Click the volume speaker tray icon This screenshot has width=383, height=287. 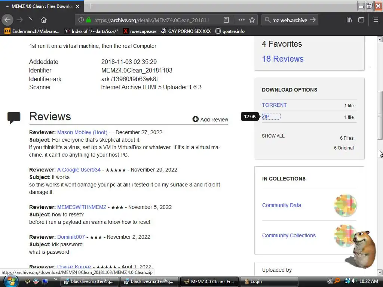pos(354,281)
